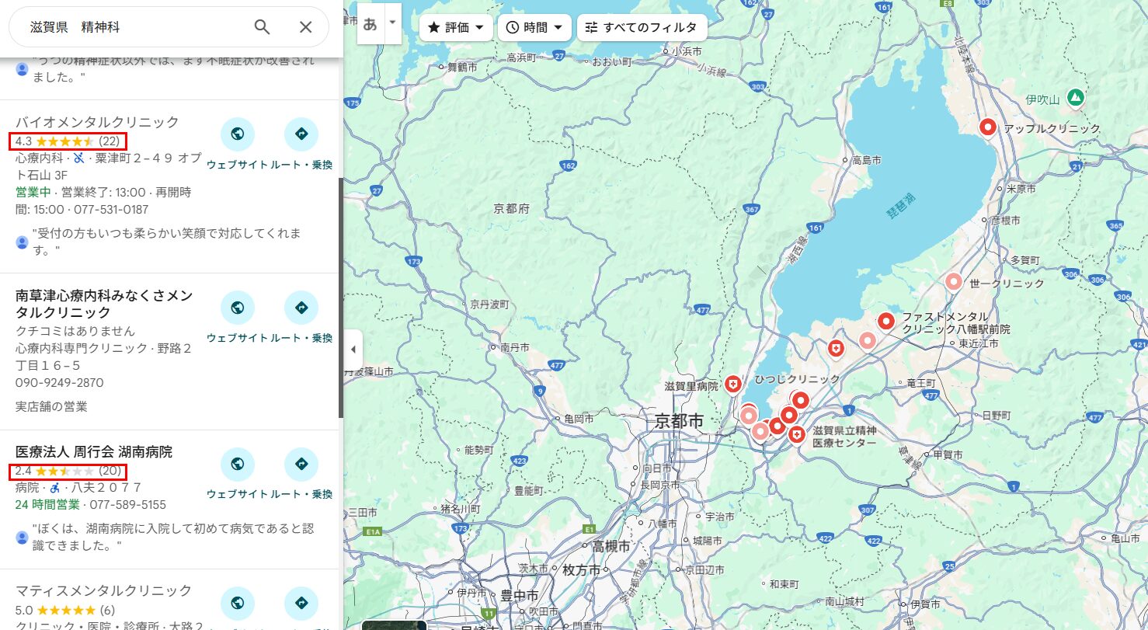This screenshot has width=1148, height=630.
Task: Open the 南草津心療内科みなくさメンタルクリニック result title
Action: click(x=104, y=304)
